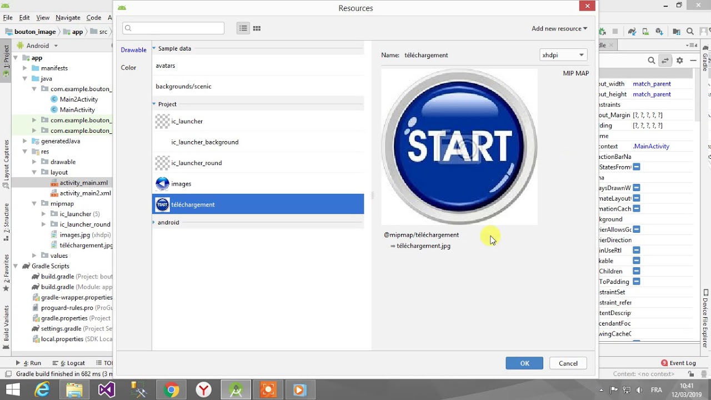
Task: Select the Drawable tab in Resources dialog
Action: tap(134, 50)
